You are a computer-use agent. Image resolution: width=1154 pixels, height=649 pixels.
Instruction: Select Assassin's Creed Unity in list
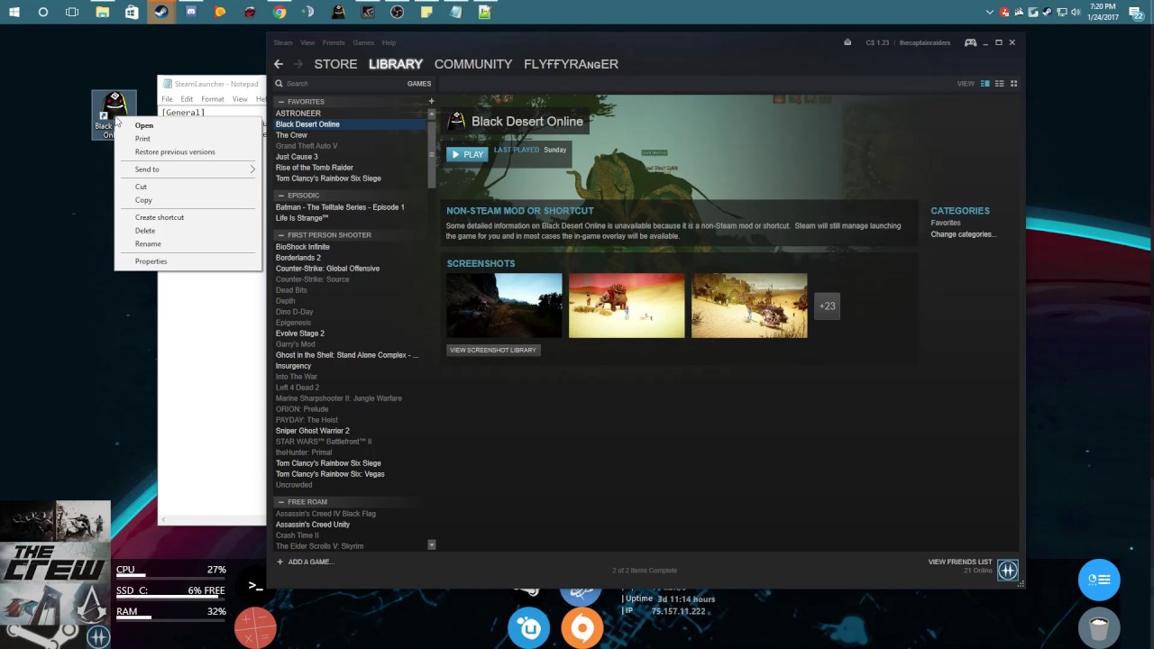313,525
